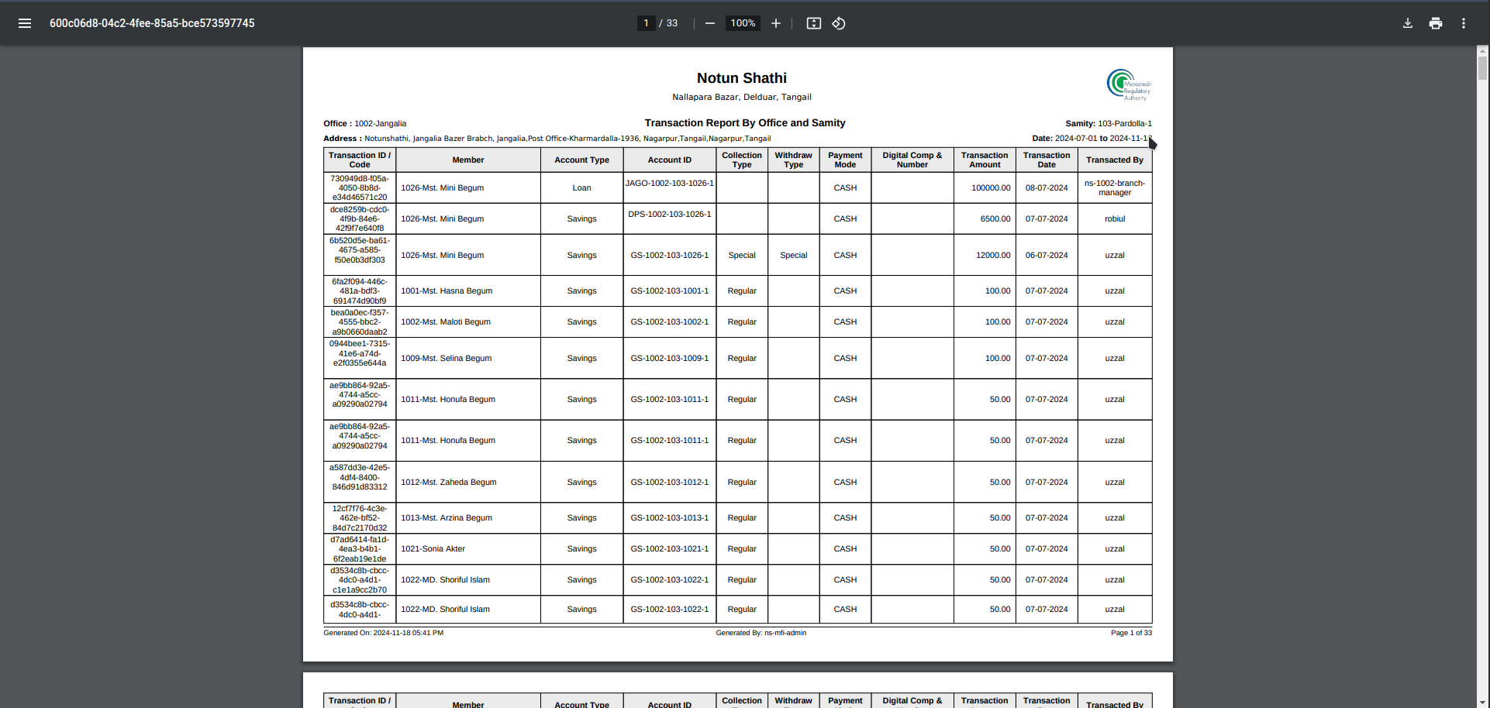Print the document
The width and height of the screenshot is (1490, 708).
click(1436, 23)
